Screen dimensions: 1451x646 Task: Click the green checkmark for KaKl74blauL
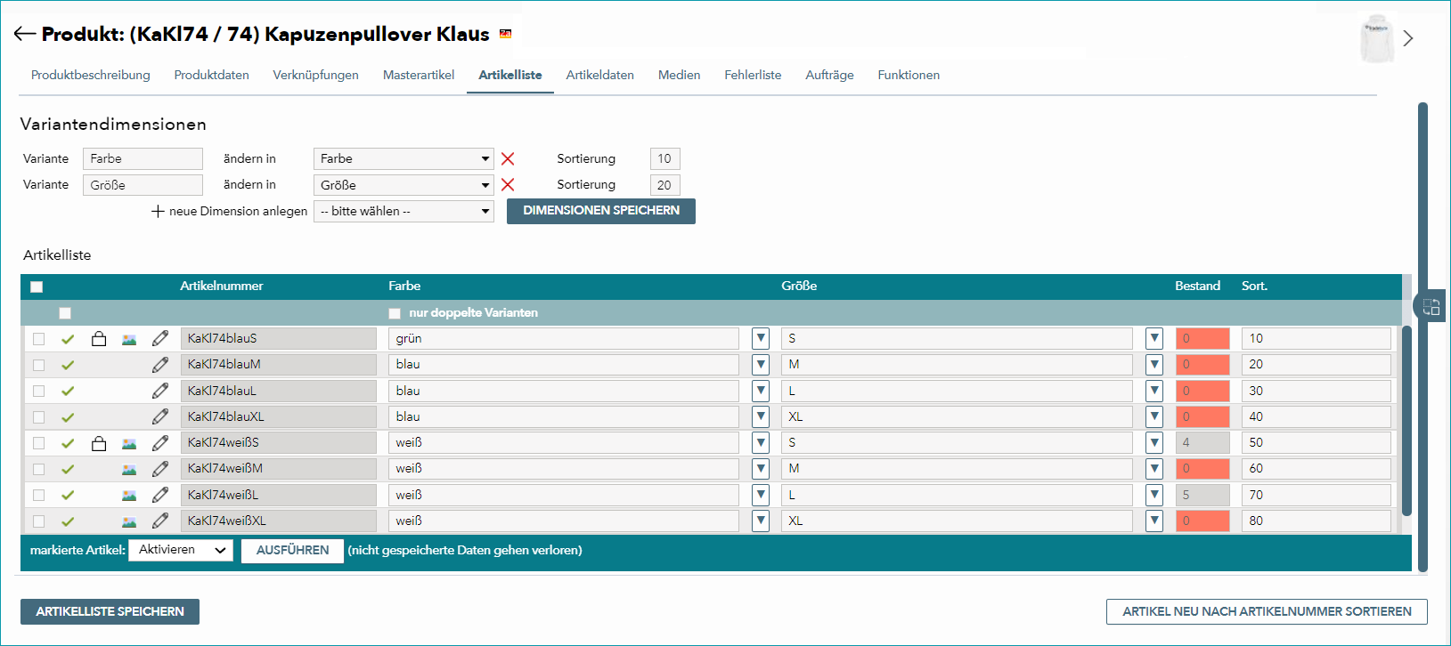(x=68, y=391)
